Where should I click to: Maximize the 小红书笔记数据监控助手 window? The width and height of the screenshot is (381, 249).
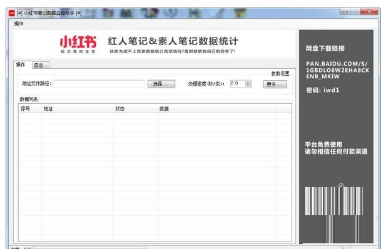pos(355,11)
